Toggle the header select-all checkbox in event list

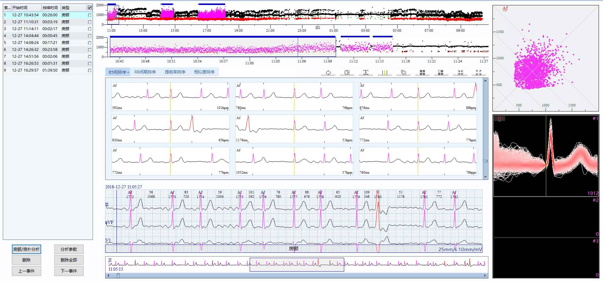click(x=90, y=8)
